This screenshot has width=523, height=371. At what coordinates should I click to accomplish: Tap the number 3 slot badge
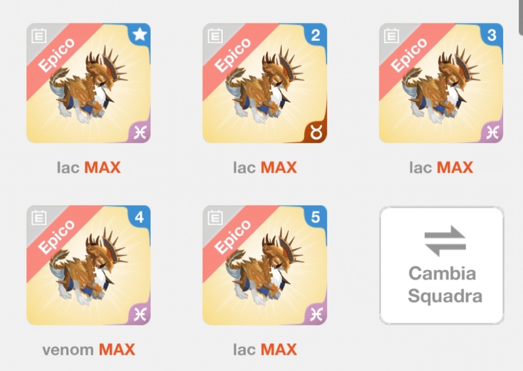[x=492, y=35]
